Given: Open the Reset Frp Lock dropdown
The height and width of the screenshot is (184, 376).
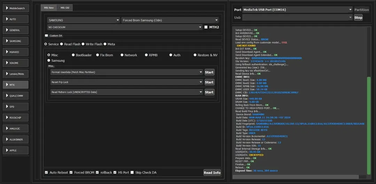Looking at the screenshot, I should [x=127, y=82].
